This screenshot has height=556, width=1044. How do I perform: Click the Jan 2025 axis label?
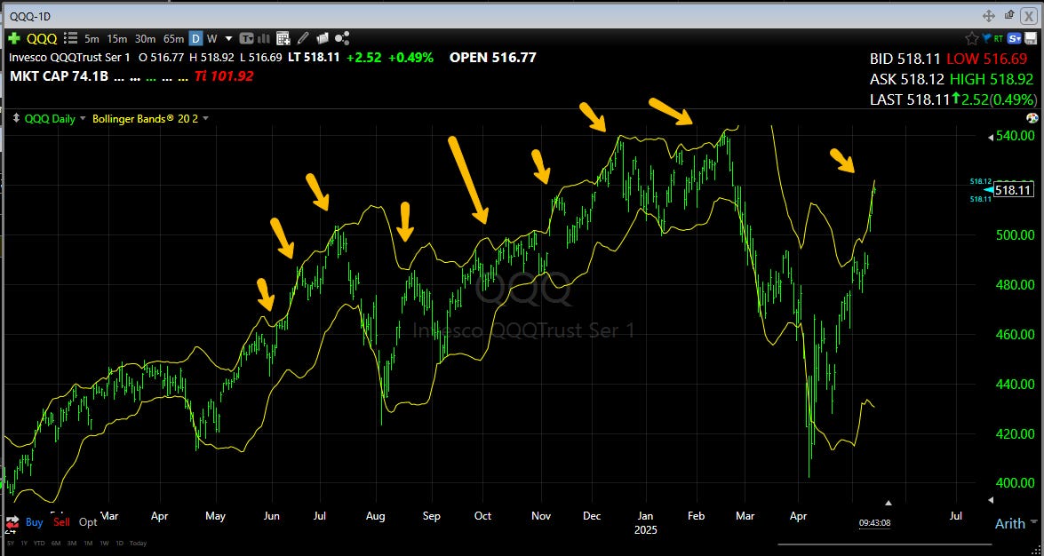click(645, 523)
